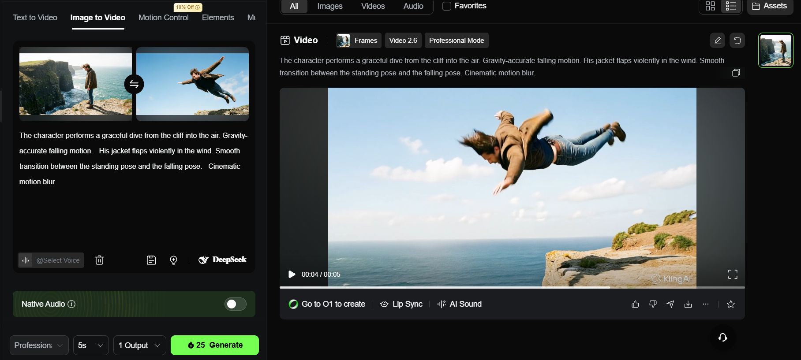The width and height of the screenshot is (801, 360).
Task: Check the Favorites filter checkbox
Action: (x=447, y=6)
